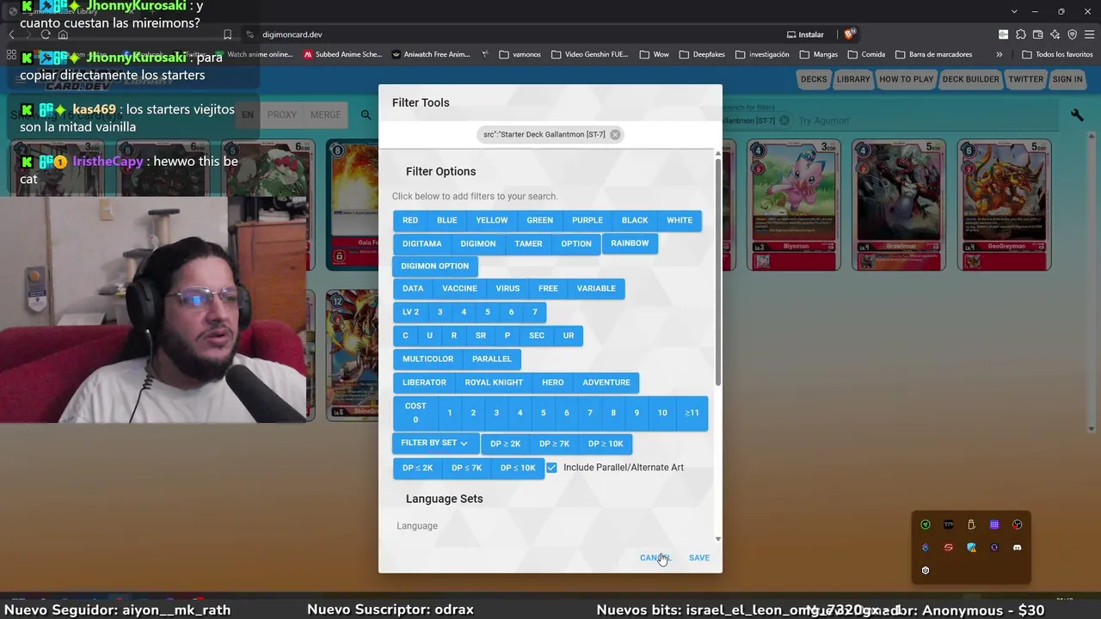
Task: Select the DP ≥ 10K filter
Action: point(606,444)
